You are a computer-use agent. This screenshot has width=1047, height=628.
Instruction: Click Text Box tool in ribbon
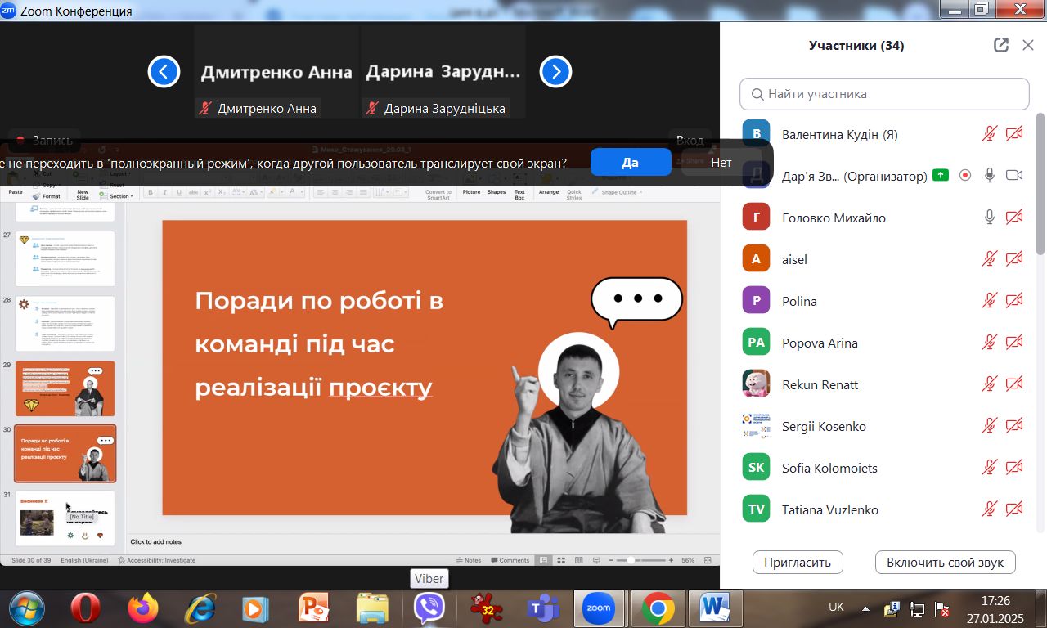coord(519,194)
